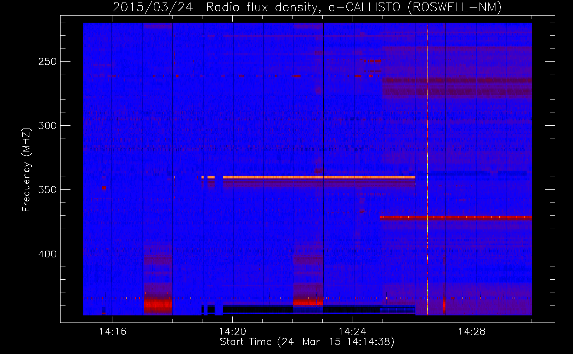
Task: Click the 14:24 time tick label
Action: coord(352,332)
